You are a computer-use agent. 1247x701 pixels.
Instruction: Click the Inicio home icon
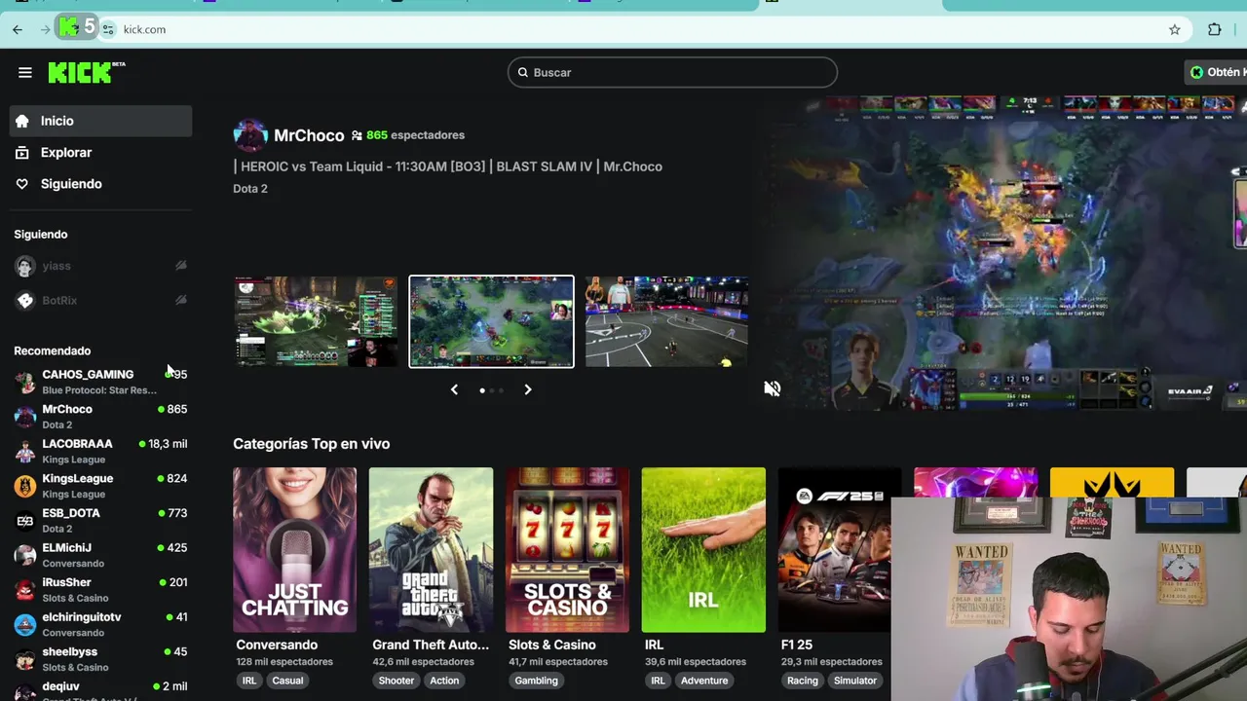[x=21, y=121]
